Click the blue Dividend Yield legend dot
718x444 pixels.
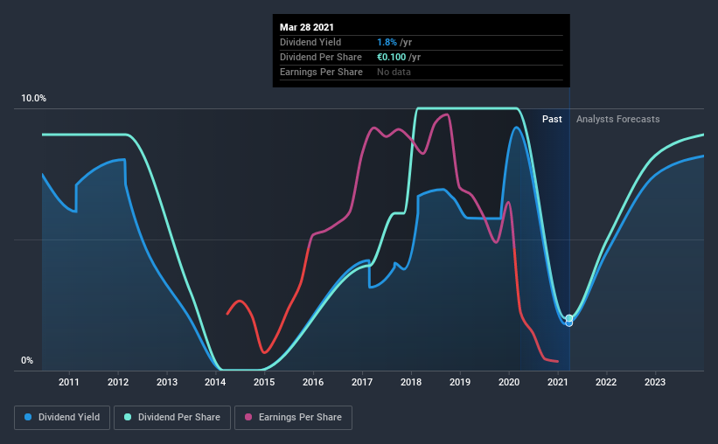point(28,417)
